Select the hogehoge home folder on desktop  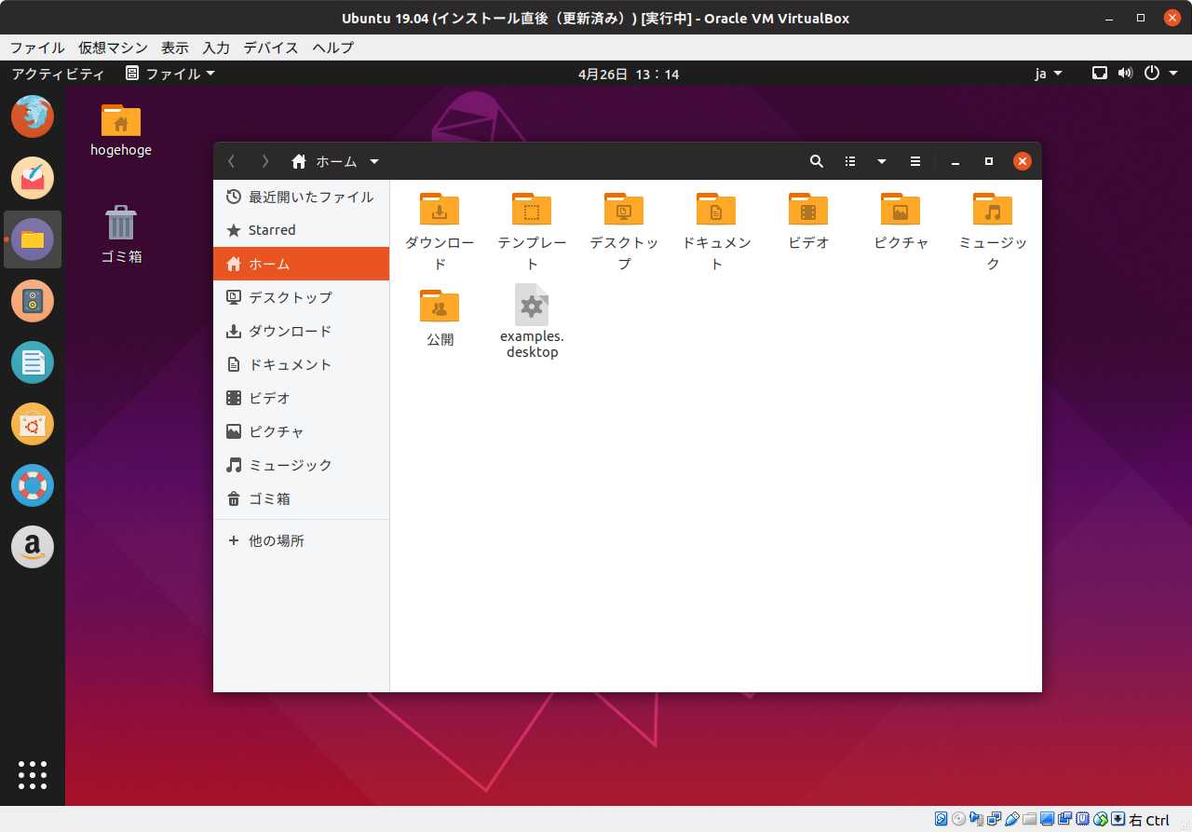pyautogui.click(x=121, y=130)
